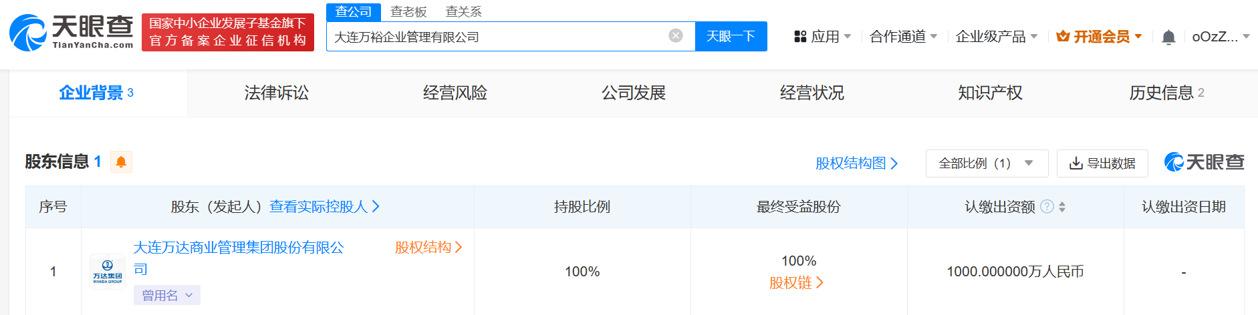1258x315 pixels.
Task: Switch to the 查老板 search tab
Action: (x=408, y=12)
